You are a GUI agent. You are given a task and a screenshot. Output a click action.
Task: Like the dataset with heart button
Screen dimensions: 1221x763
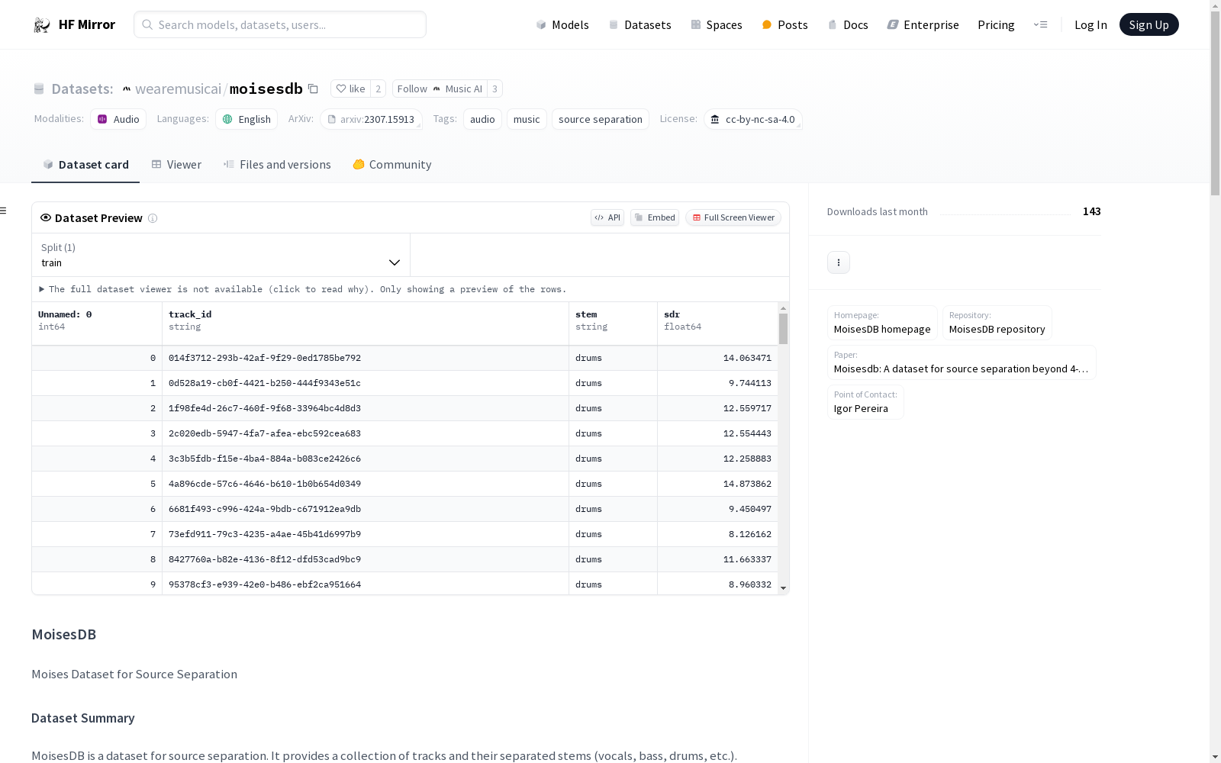pos(350,89)
